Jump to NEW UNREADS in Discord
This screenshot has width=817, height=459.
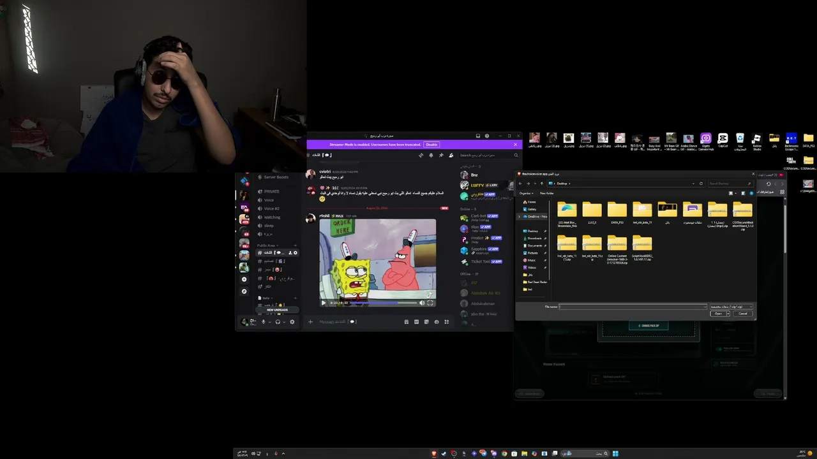tap(277, 310)
